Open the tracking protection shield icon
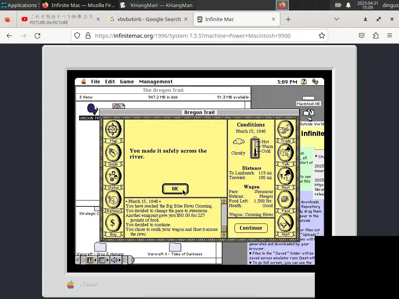The height and width of the screenshot is (299, 399). point(77,35)
